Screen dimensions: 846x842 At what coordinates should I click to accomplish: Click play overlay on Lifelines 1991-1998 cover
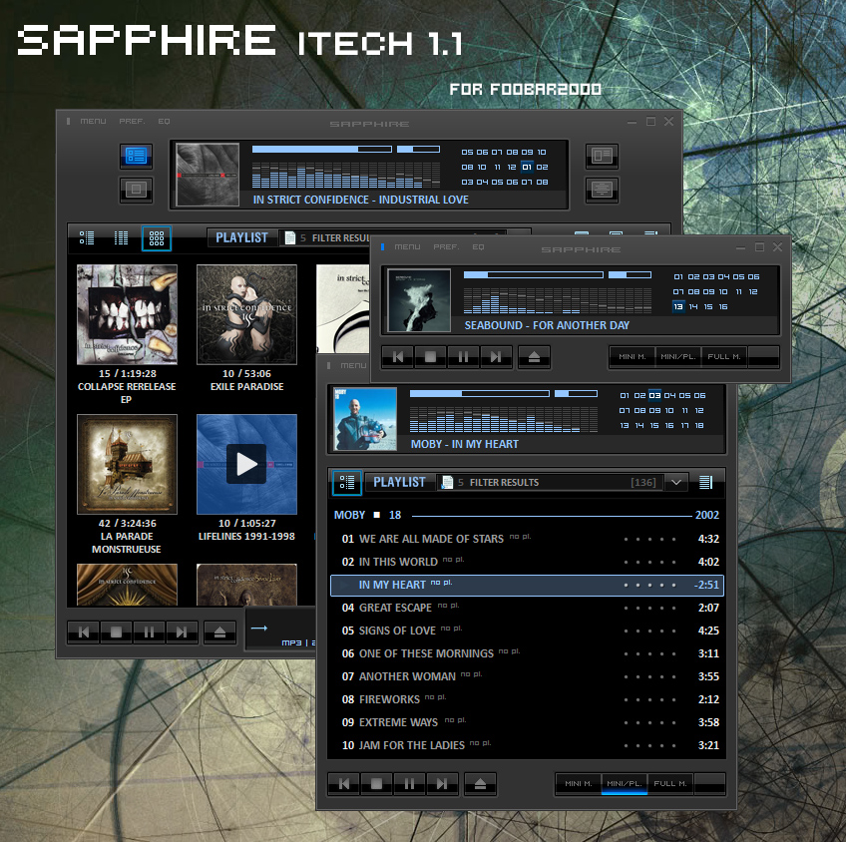tap(246, 464)
